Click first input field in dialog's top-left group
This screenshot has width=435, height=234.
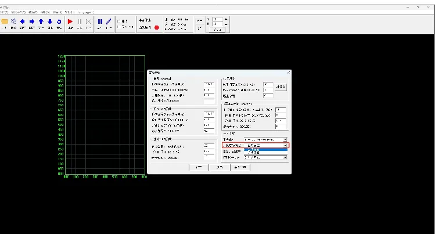click(x=209, y=84)
